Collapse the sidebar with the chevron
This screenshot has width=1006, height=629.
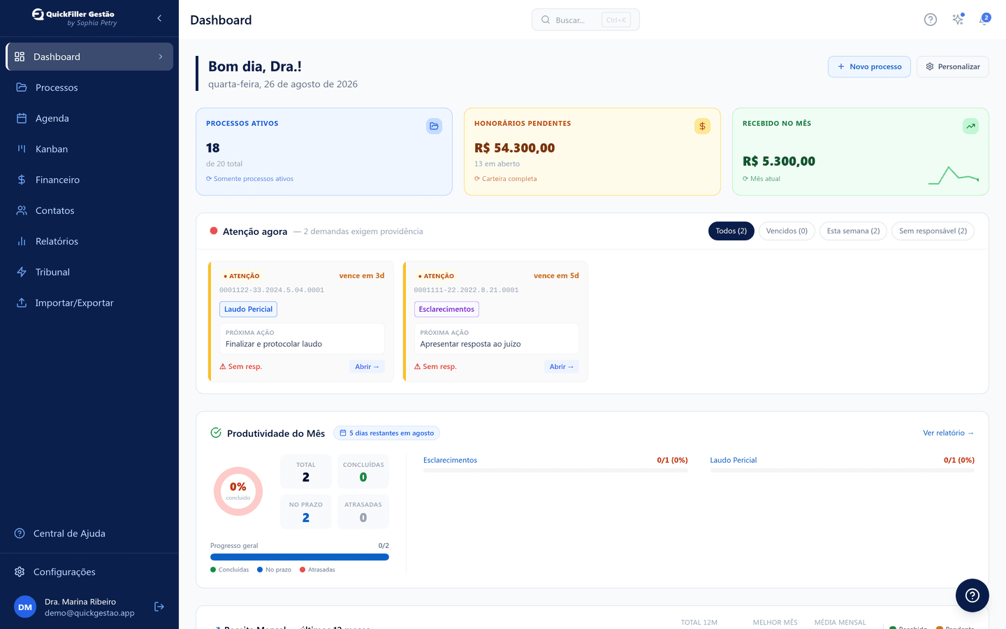[x=159, y=18]
